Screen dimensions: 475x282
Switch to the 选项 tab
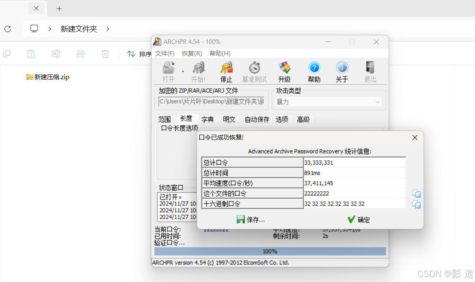tap(282, 119)
